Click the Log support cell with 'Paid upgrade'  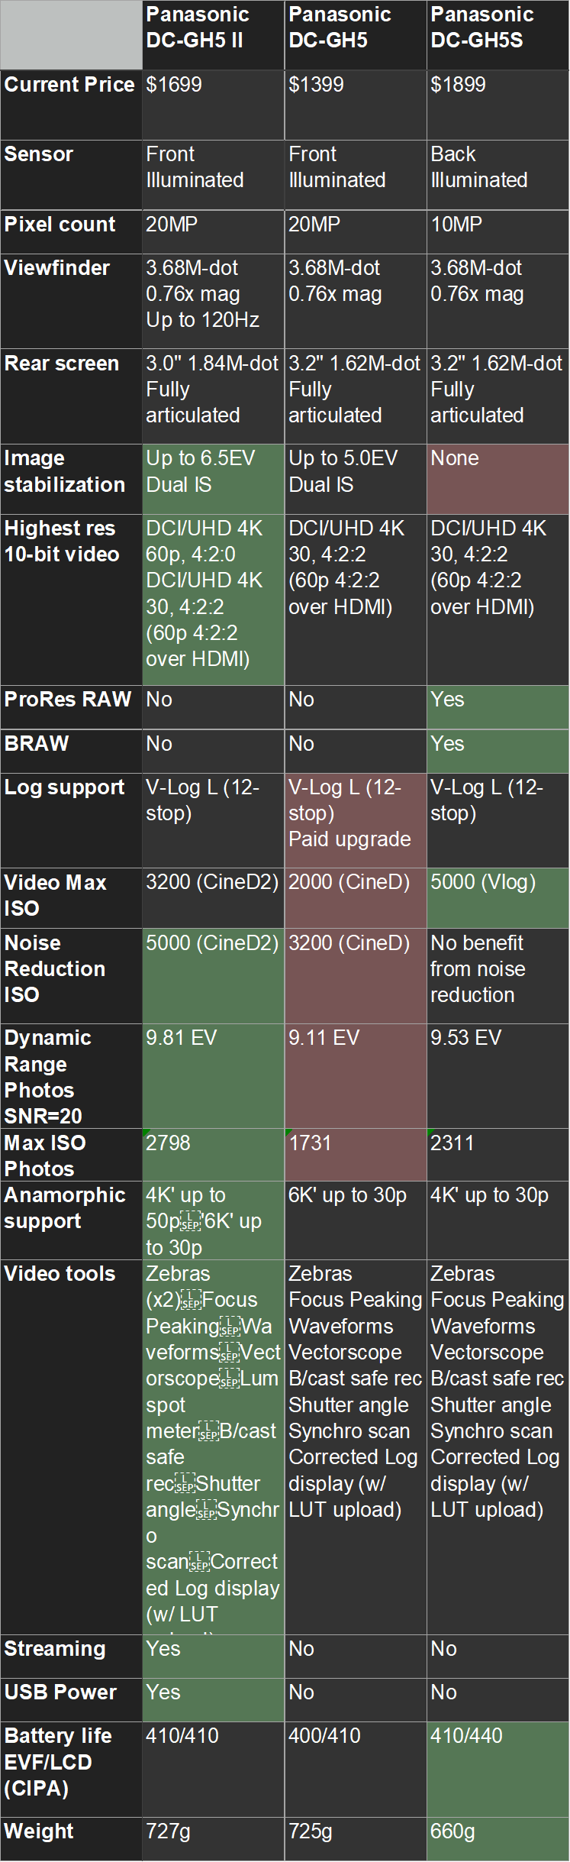(x=355, y=820)
